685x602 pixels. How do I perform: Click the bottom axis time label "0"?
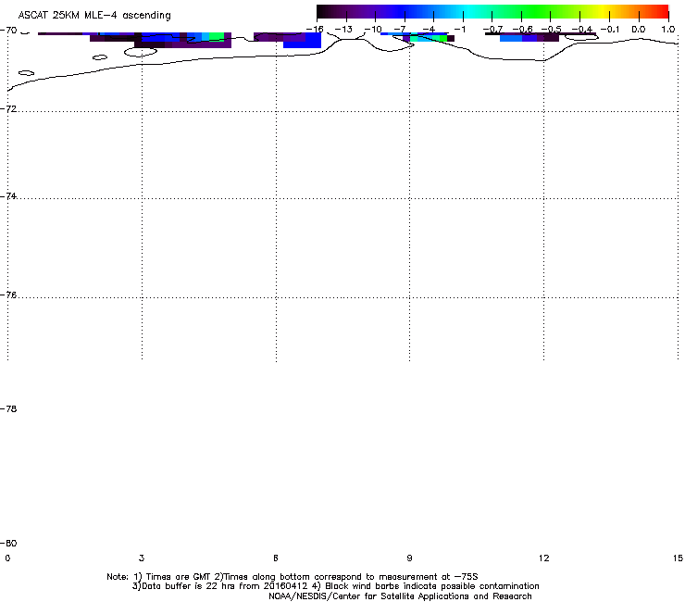point(7,558)
